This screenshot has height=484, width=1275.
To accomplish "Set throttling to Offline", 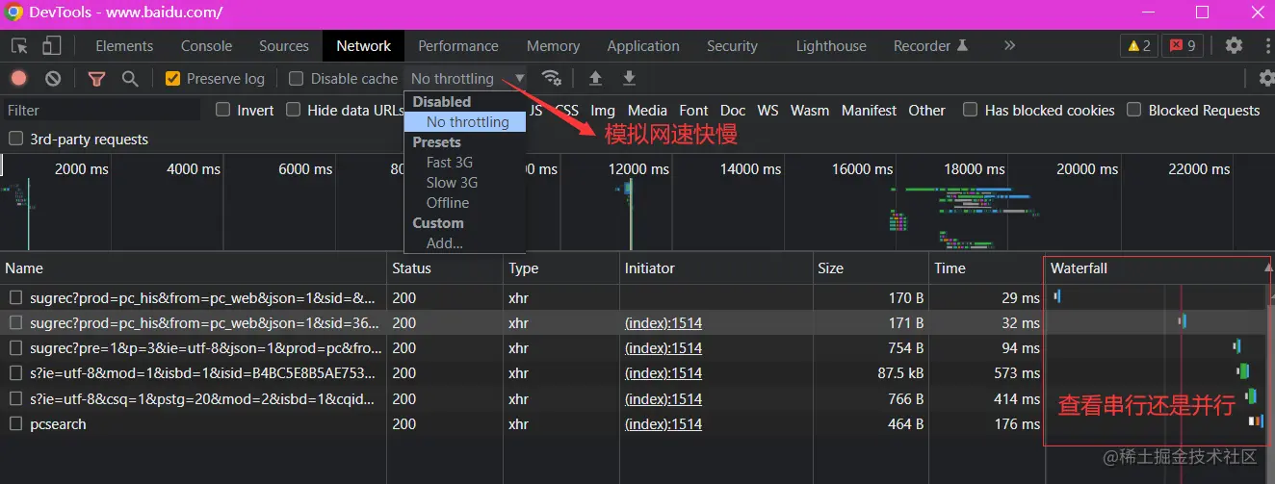I will [448, 203].
